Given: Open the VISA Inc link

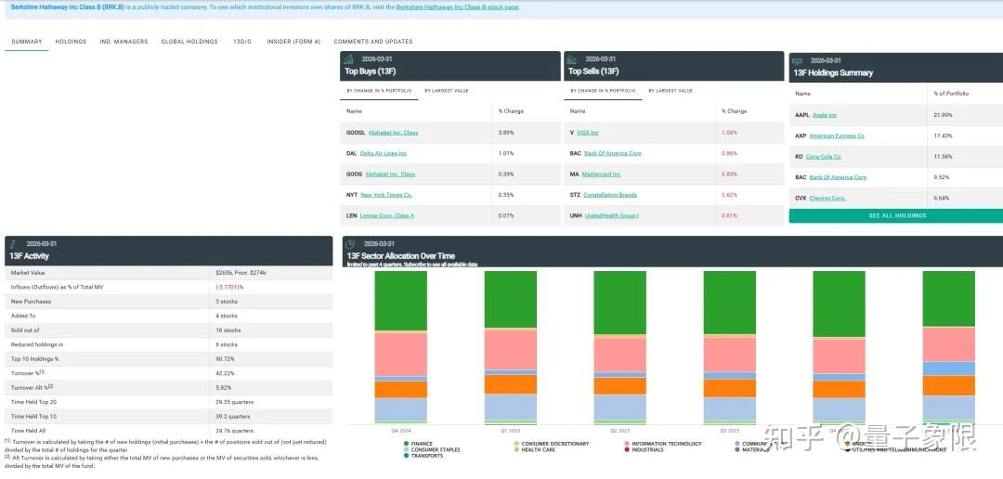Looking at the screenshot, I should tap(588, 133).
